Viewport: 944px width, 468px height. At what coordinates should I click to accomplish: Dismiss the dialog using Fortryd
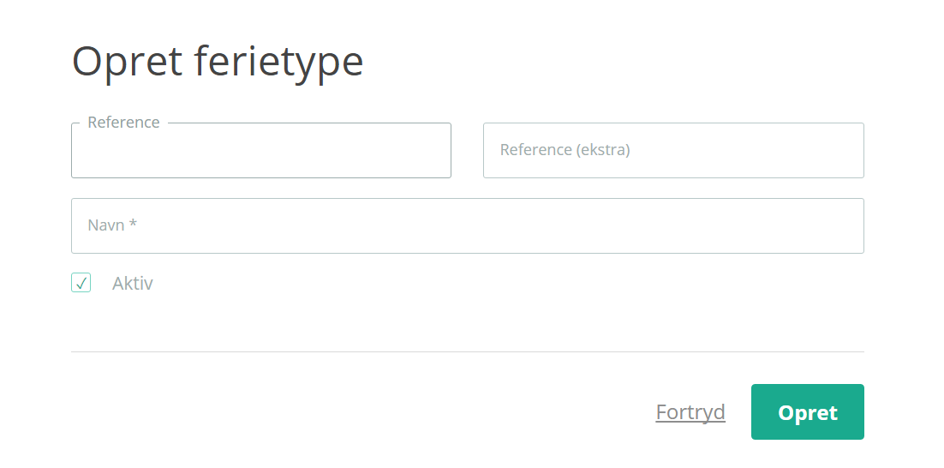click(690, 412)
